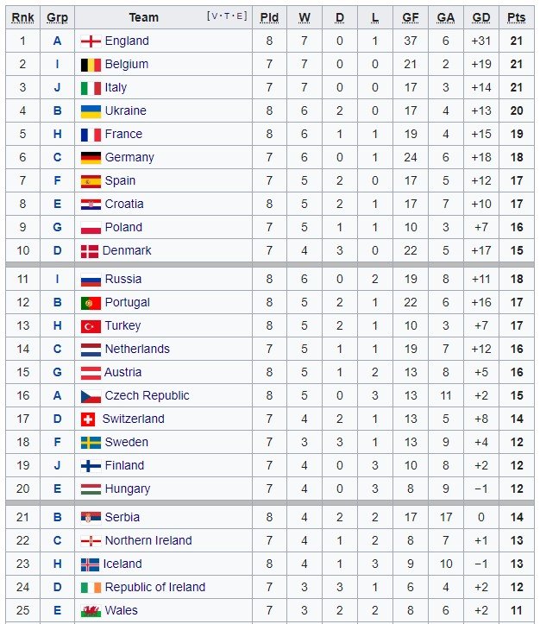The width and height of the screenshot is (540, 624).
Task: Click the E (edit) template link
Action: (x=241, y=16)
